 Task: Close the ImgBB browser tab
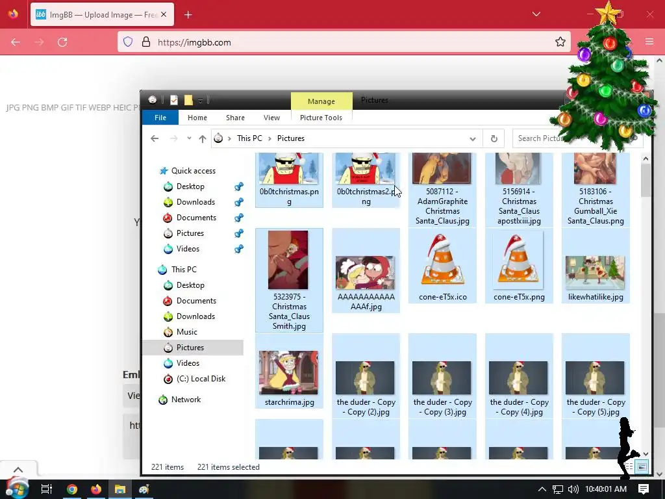pos(164,15)
